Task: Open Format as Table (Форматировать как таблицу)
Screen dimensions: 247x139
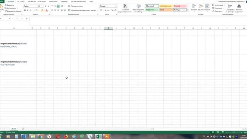Action: point(138,8)
